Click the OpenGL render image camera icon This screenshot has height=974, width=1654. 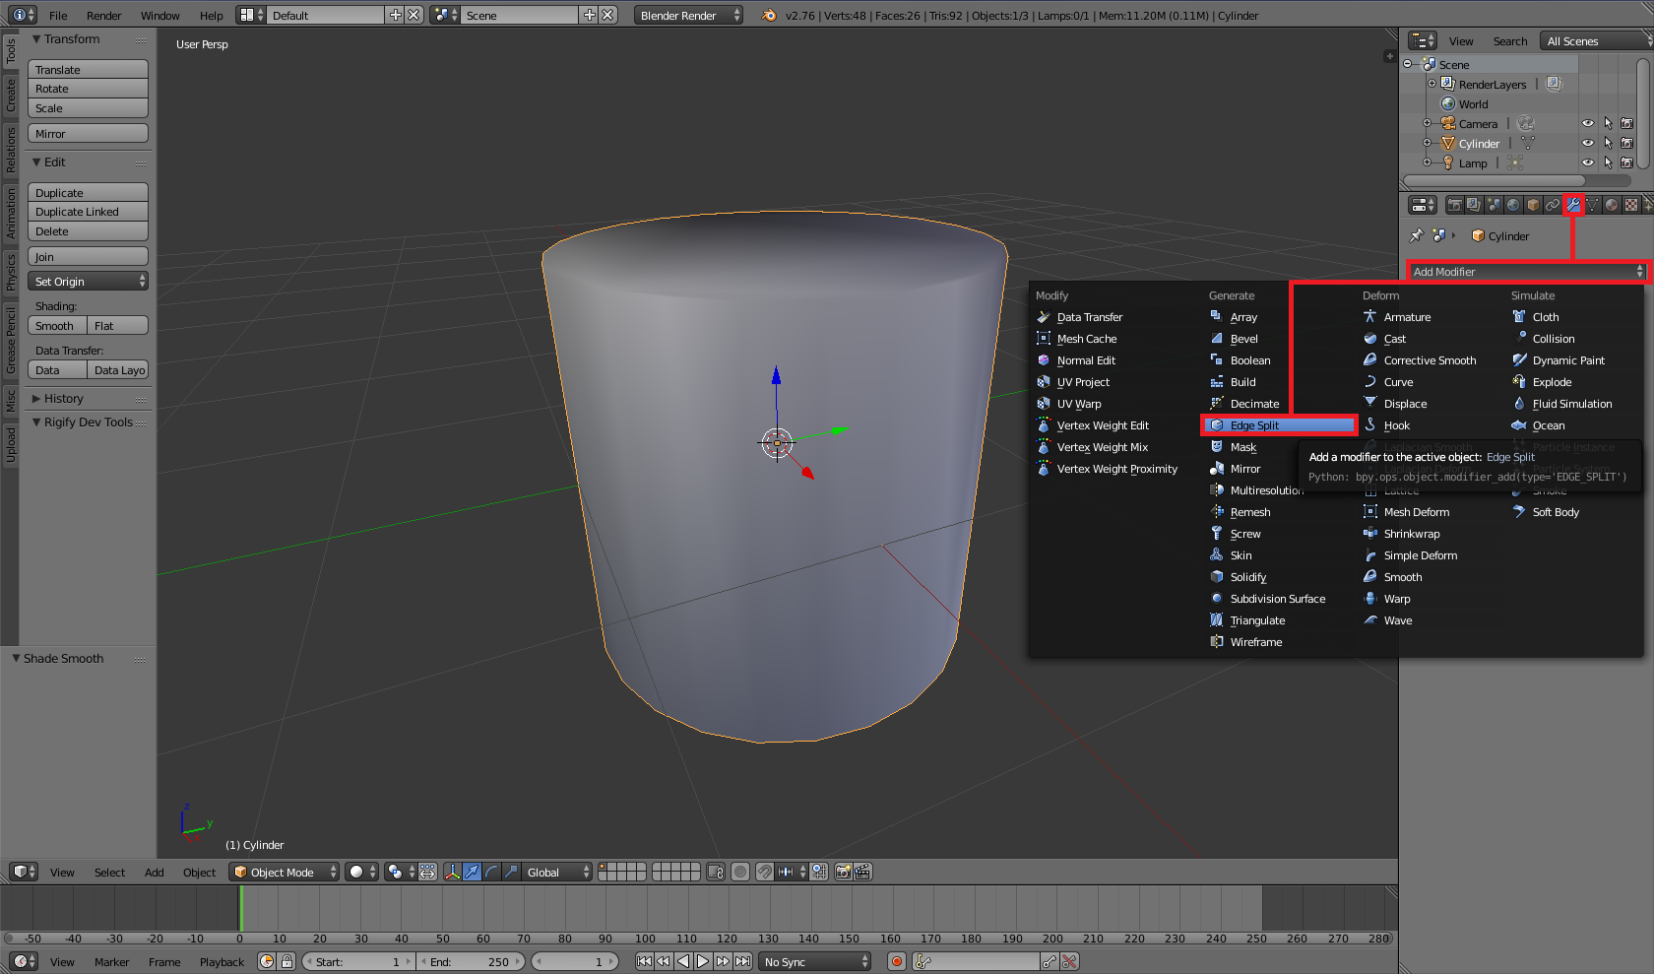pos(844,872)
